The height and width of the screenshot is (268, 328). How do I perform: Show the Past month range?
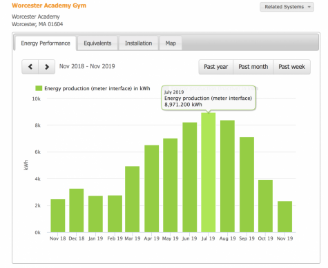(253, 67)
